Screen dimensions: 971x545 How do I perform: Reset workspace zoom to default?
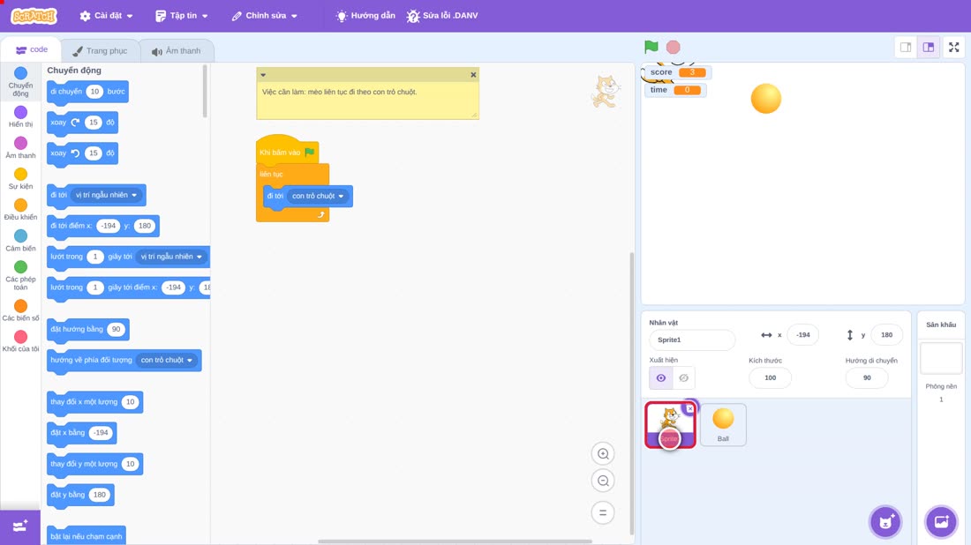point(603,513)
